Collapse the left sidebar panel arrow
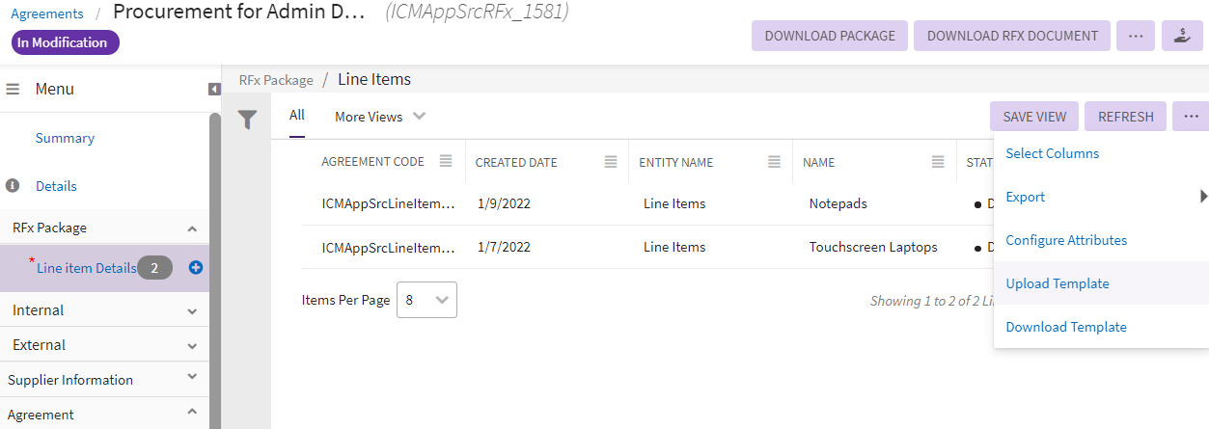 (x=214, y=90)
